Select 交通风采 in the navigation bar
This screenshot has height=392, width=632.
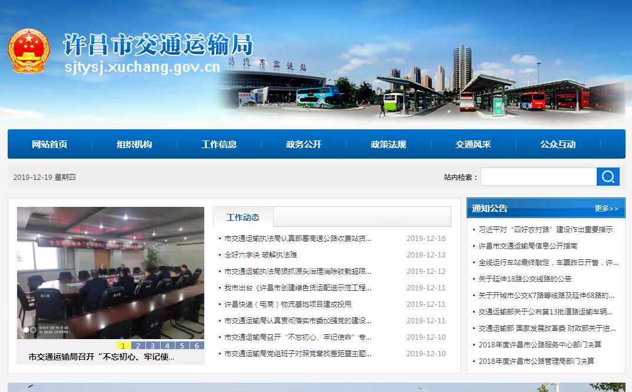[x=473, y=145]
